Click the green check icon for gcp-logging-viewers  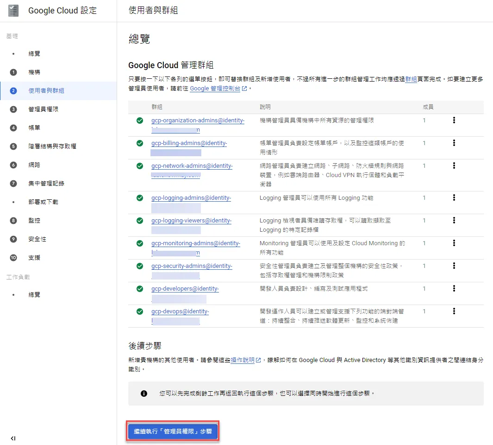point(140,221)
